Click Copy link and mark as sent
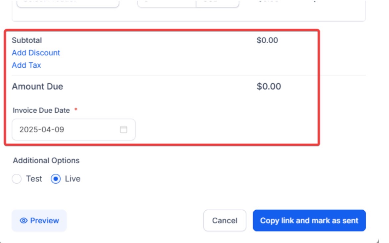 pos(309,221)
